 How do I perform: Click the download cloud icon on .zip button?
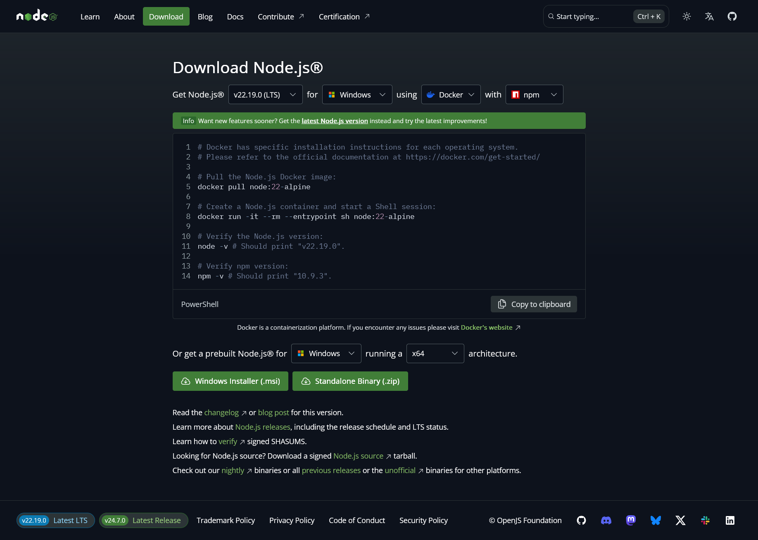point(306,381)
